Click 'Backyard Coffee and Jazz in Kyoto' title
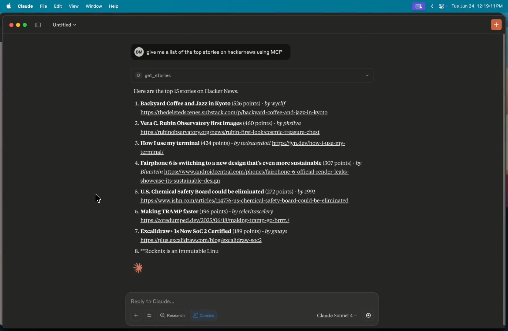508x331 pixels. point(185,104)
